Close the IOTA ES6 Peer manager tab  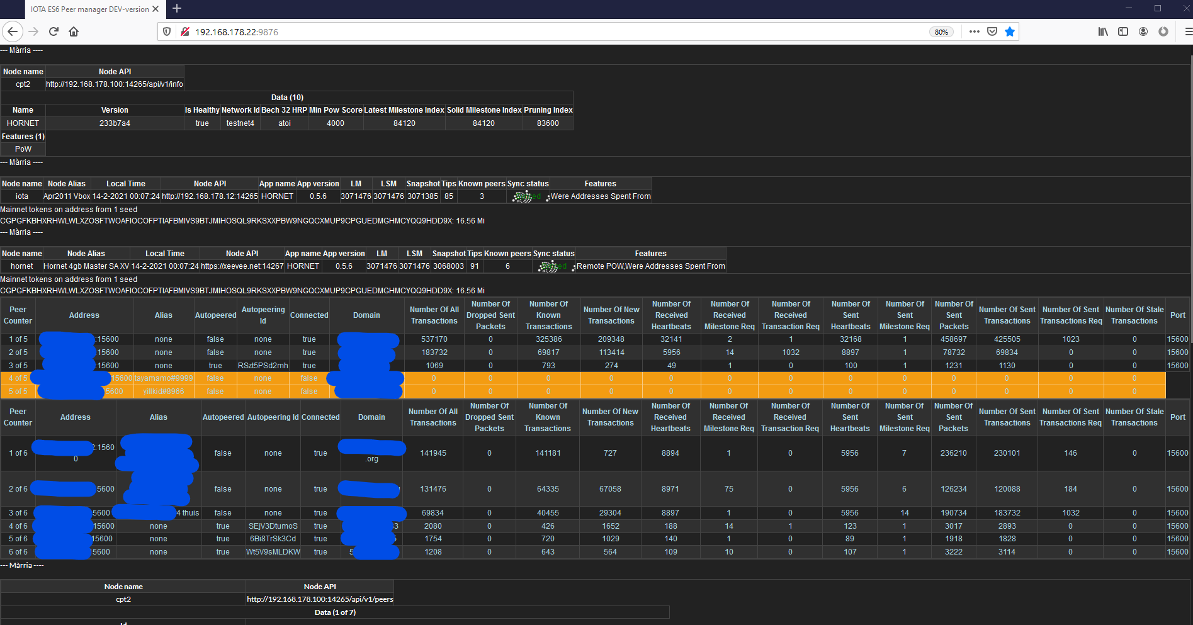tap(155, 9)
